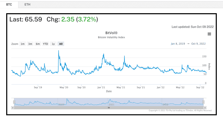The height and width of the screenshot is (120, 223).
Task: Select YTD zoom range
Action: [x=46, y=44]
